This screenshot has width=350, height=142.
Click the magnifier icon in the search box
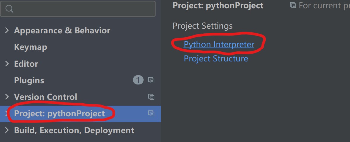pos(9,9)
